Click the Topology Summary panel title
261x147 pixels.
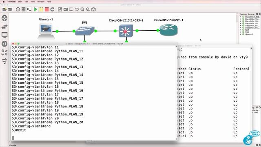(x=248, y=14)
